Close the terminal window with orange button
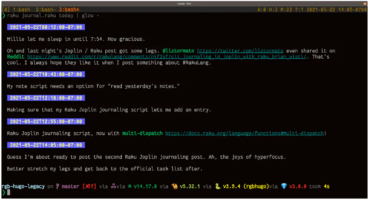Image resolution: width=369 pixels, height=200 pixels. (365, 3)
